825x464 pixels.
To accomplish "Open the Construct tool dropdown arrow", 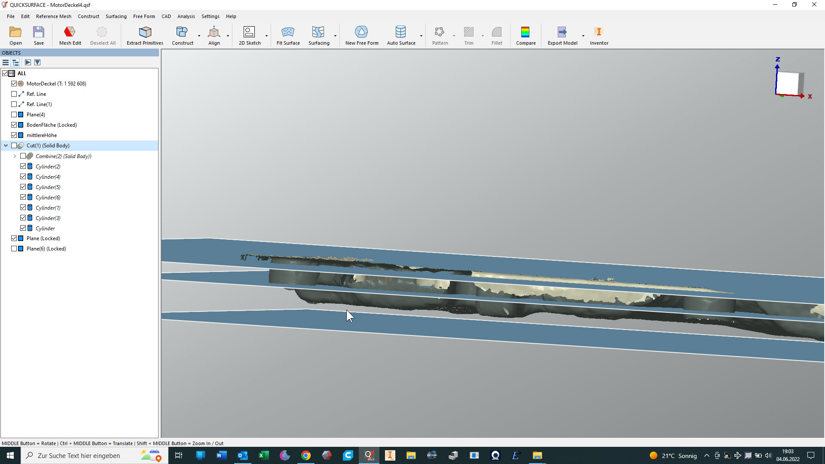I will point(199,36).
